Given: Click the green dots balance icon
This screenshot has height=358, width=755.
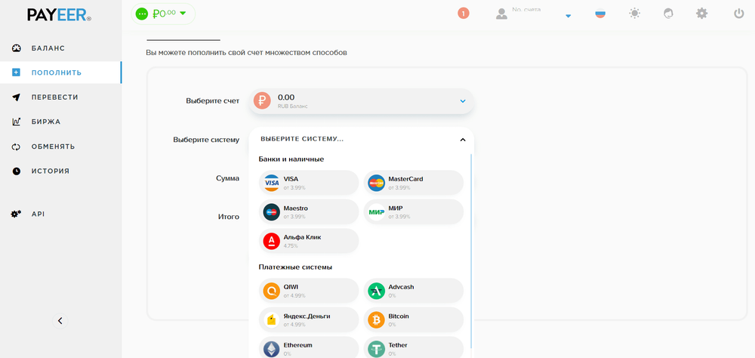Looking at the screenshot, I should click(x=142, y=14).
